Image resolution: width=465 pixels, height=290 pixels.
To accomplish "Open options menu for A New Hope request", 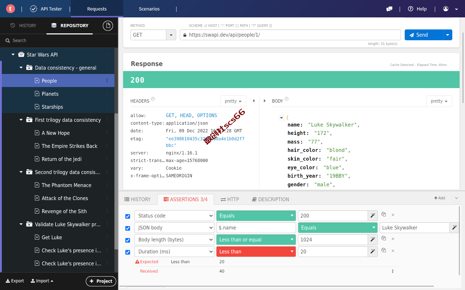I will tap(107, 133).
